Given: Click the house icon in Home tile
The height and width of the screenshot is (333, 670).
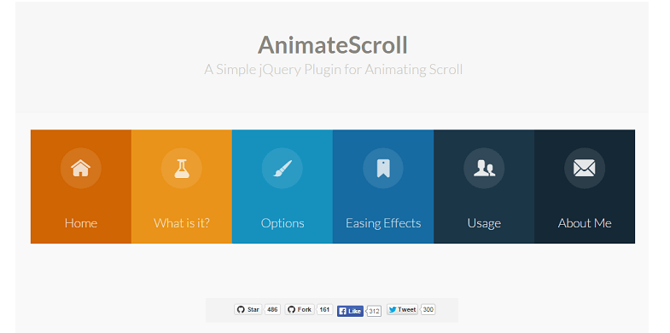Looking at the screenshot, I should pyautogui.click(x=81, y=168).
